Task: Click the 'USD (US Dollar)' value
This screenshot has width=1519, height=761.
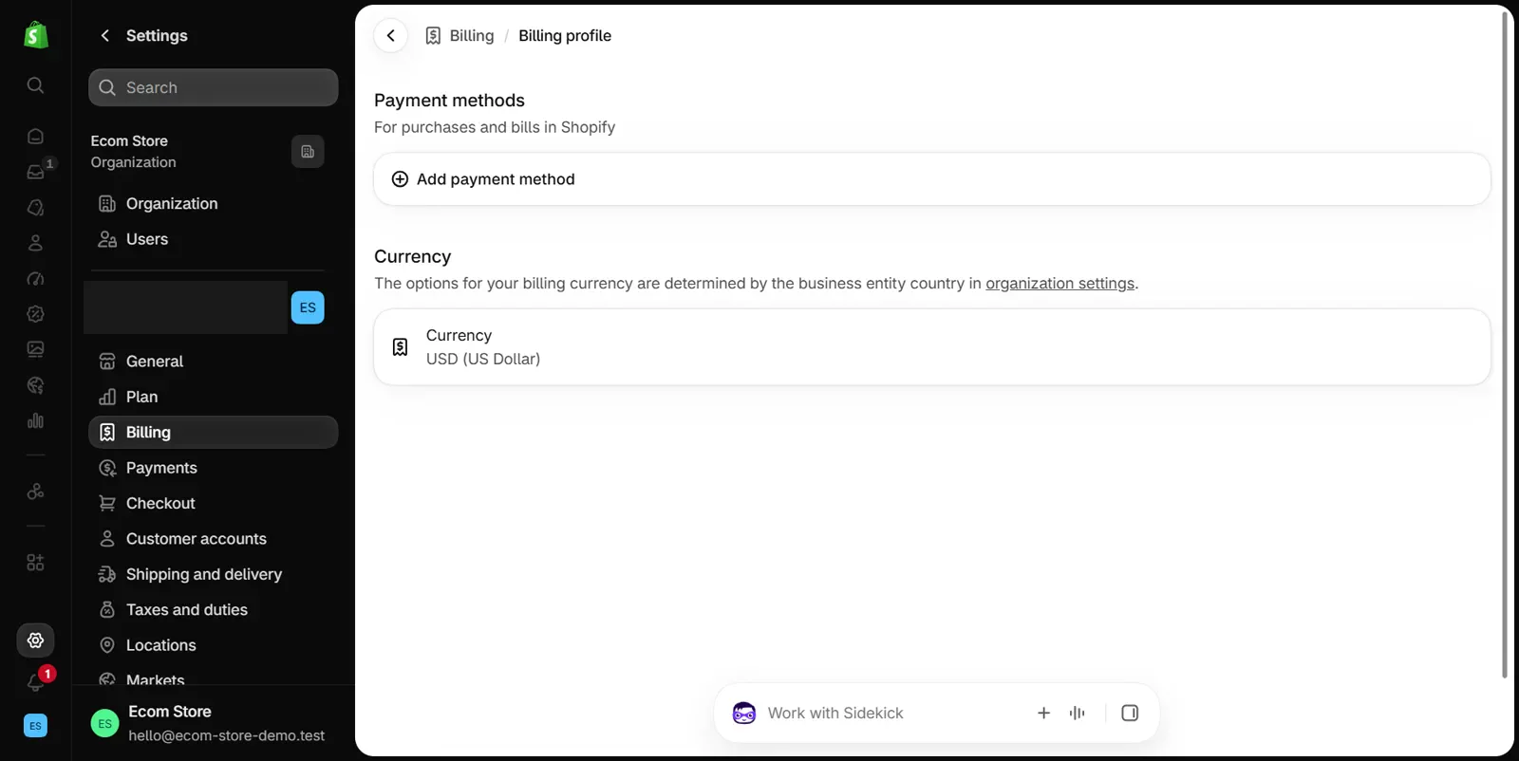Action: coord(483,359)
